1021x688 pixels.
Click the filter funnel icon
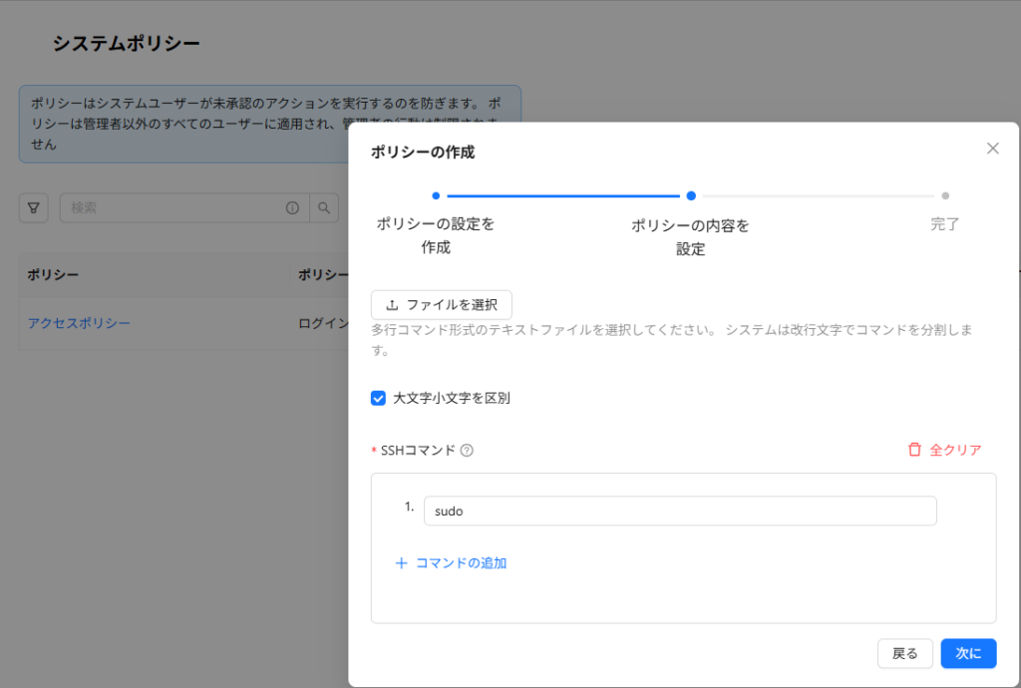tap(34, 207)
